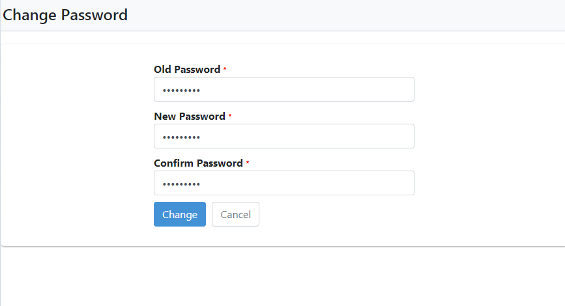Click the gray header bar beside the title

[x=346, y=15]
